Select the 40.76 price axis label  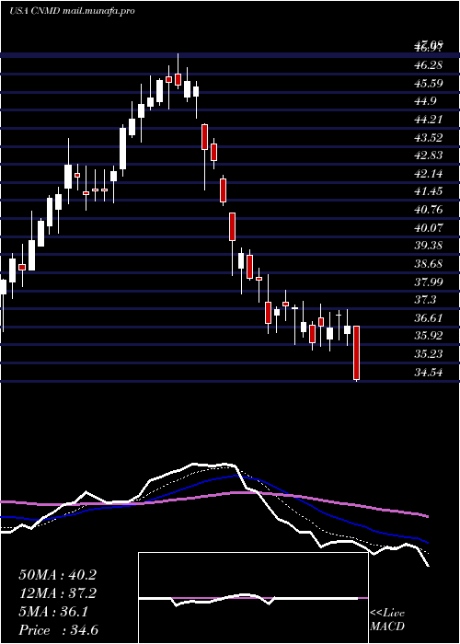(428, 210)
